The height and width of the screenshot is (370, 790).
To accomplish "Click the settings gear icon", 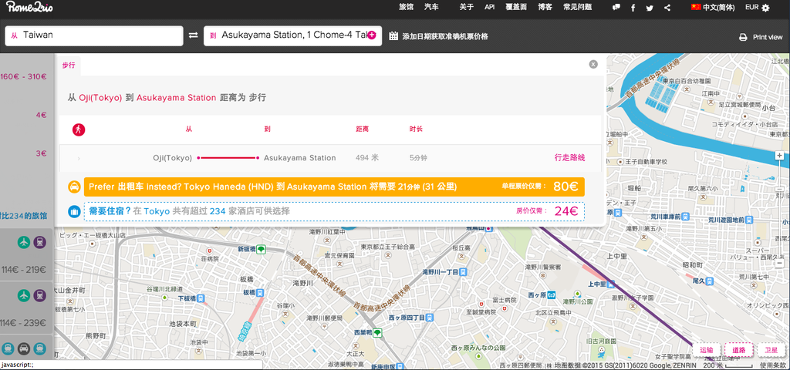I will (766, 8).
